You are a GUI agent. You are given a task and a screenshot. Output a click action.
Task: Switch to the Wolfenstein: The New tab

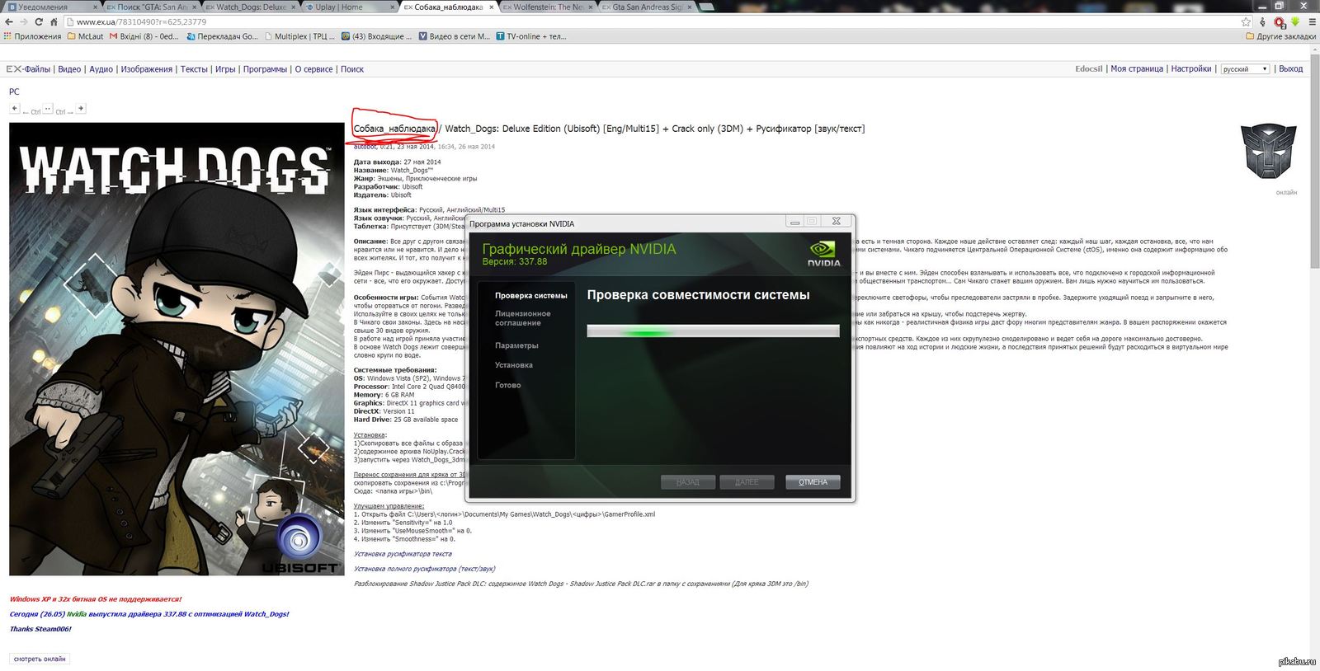[549, 7]
